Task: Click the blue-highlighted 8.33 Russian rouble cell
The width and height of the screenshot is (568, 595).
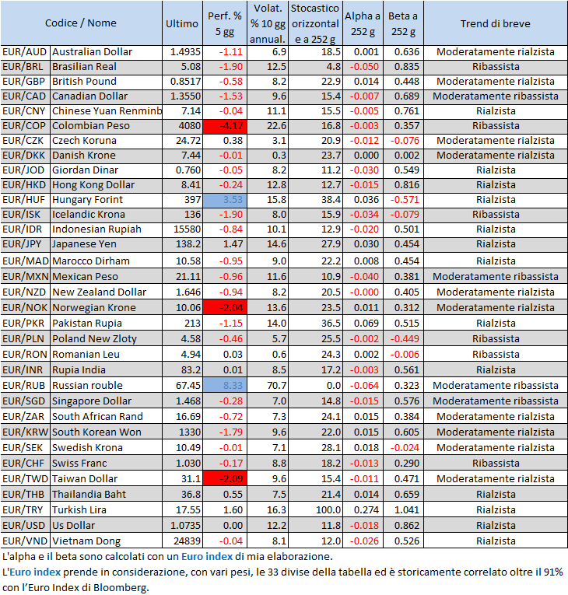Action: coord(225,386)
